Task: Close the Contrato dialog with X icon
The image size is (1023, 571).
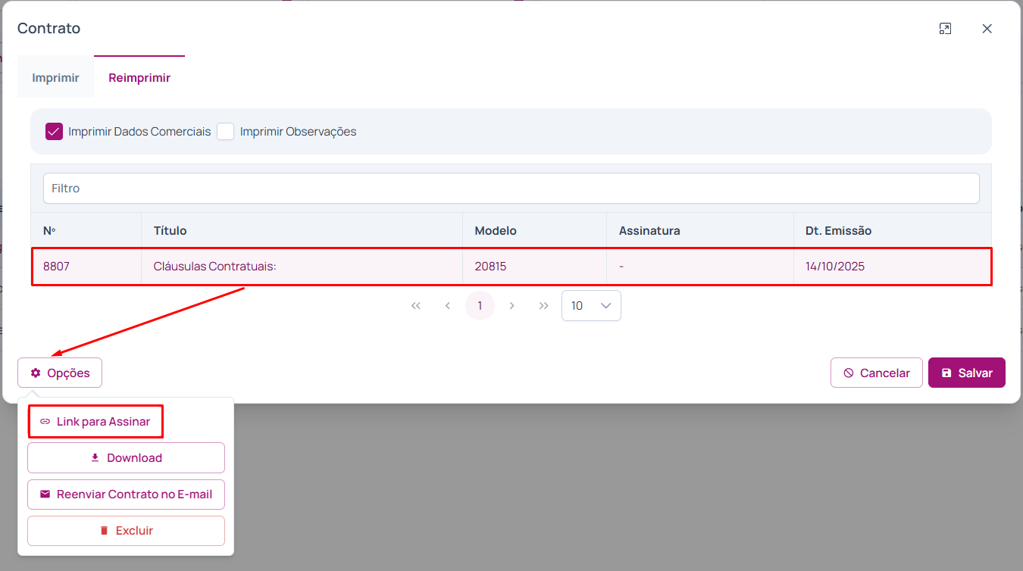Action: pos(987,29)
